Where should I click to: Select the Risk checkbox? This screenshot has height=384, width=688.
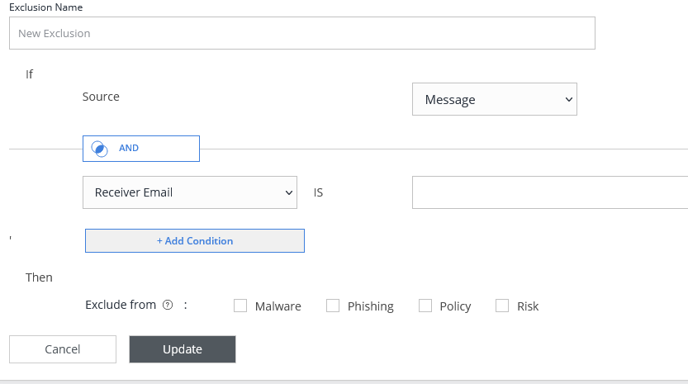click(502, 306)
